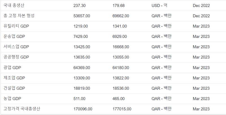Select the 177015.00 previous value cell

(x=122, y=109)
